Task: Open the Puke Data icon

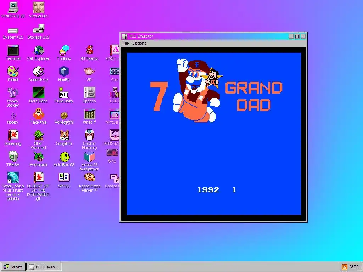Action: 64,93
